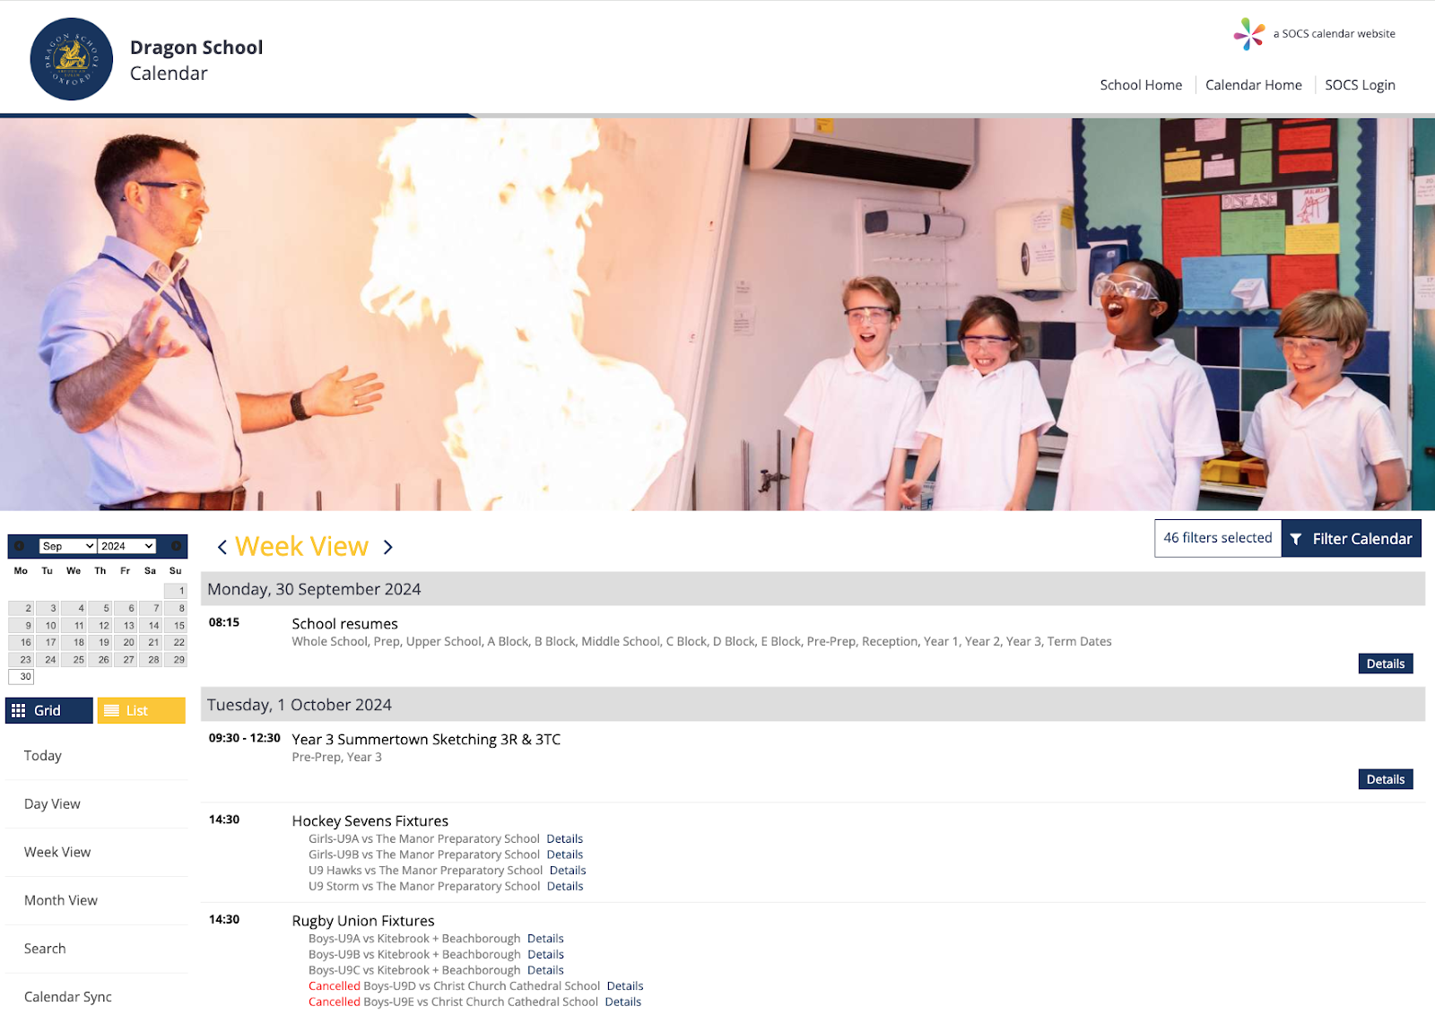Switch to List display mode
Image resolution: width=1435 pixels, height=1015 pixels.
pyautogui.click(x=141, y=711)
